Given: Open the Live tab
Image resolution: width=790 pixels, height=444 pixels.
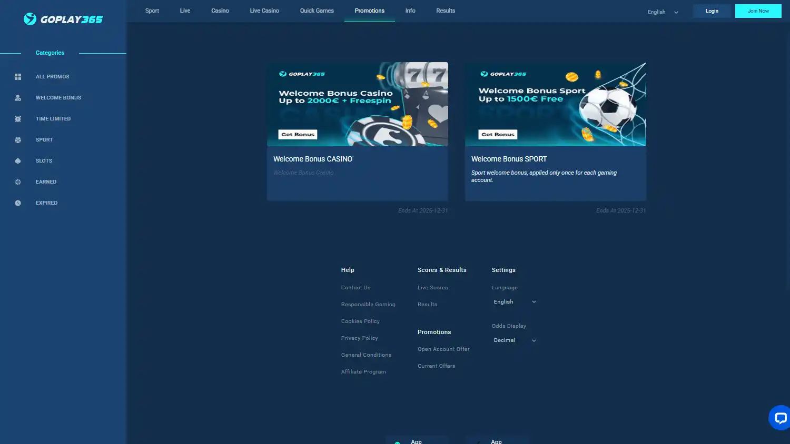Looking at the screenshot, I should click(x=185, y=11).
